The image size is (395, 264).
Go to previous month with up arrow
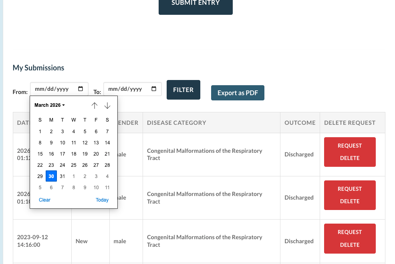point(95,106)
